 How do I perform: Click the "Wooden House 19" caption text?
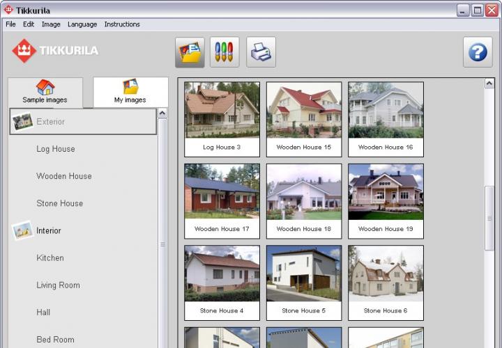(386, 229)
